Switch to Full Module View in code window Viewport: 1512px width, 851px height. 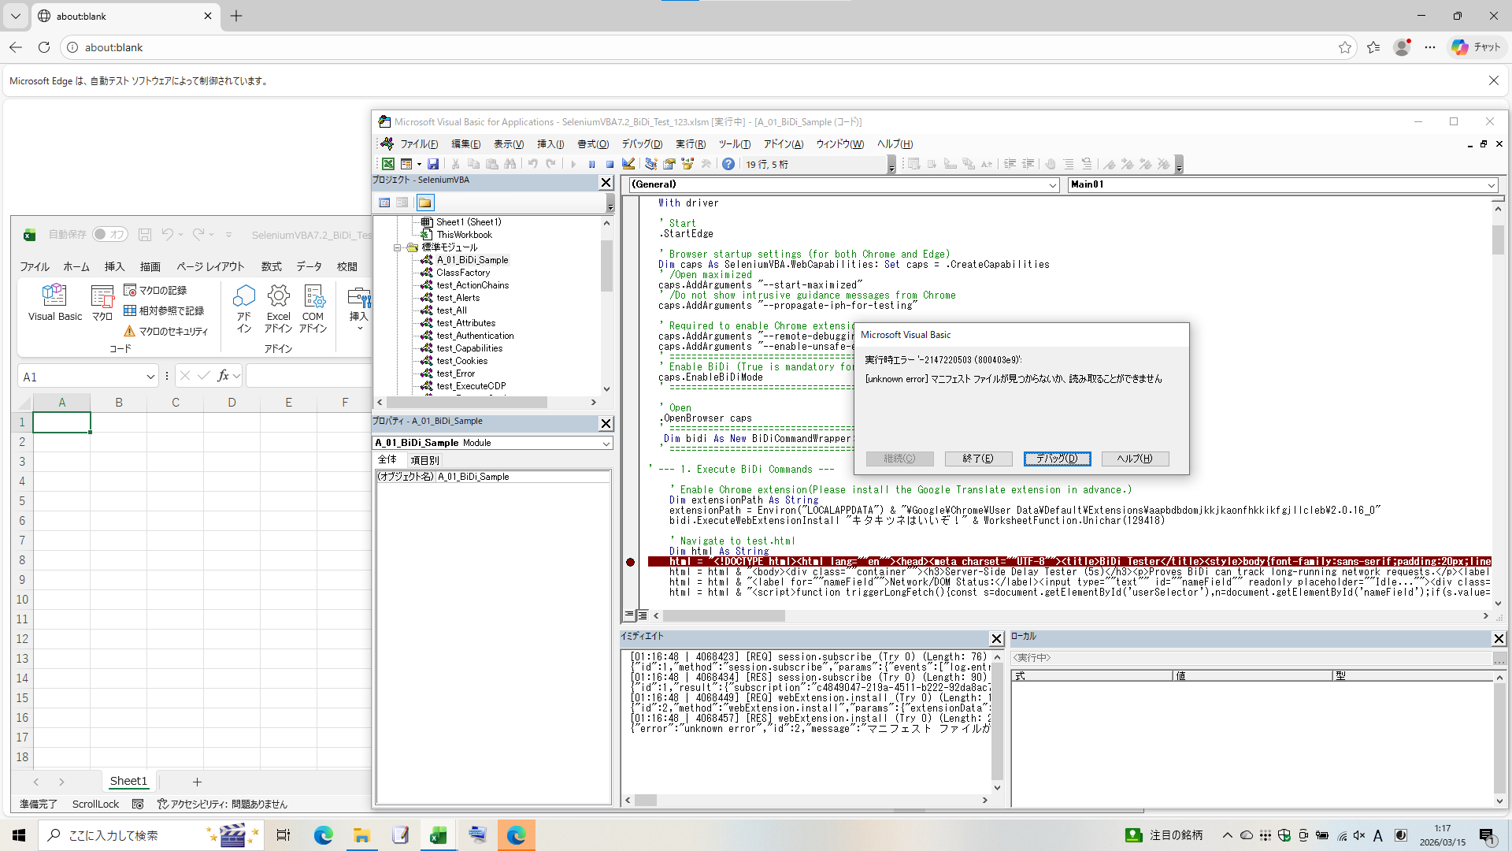(643, 615)
